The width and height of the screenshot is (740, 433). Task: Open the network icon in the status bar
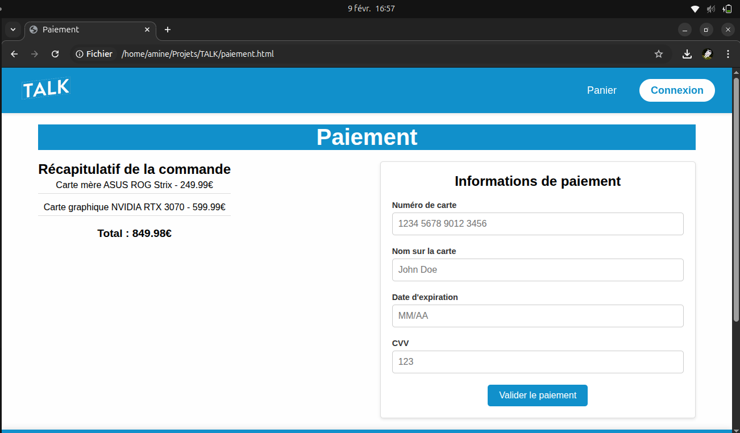click(x=695, y=9)
